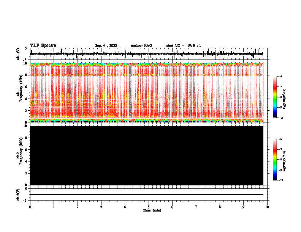Screen dimensions: 301x232
Task: Click the "start UT = 19: 0 : 1" text
Action: coord(184,45)
